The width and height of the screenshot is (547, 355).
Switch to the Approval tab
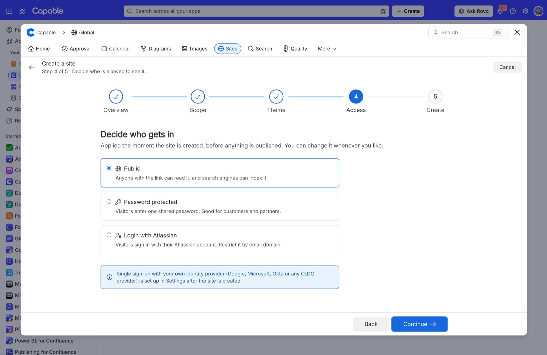76,49
